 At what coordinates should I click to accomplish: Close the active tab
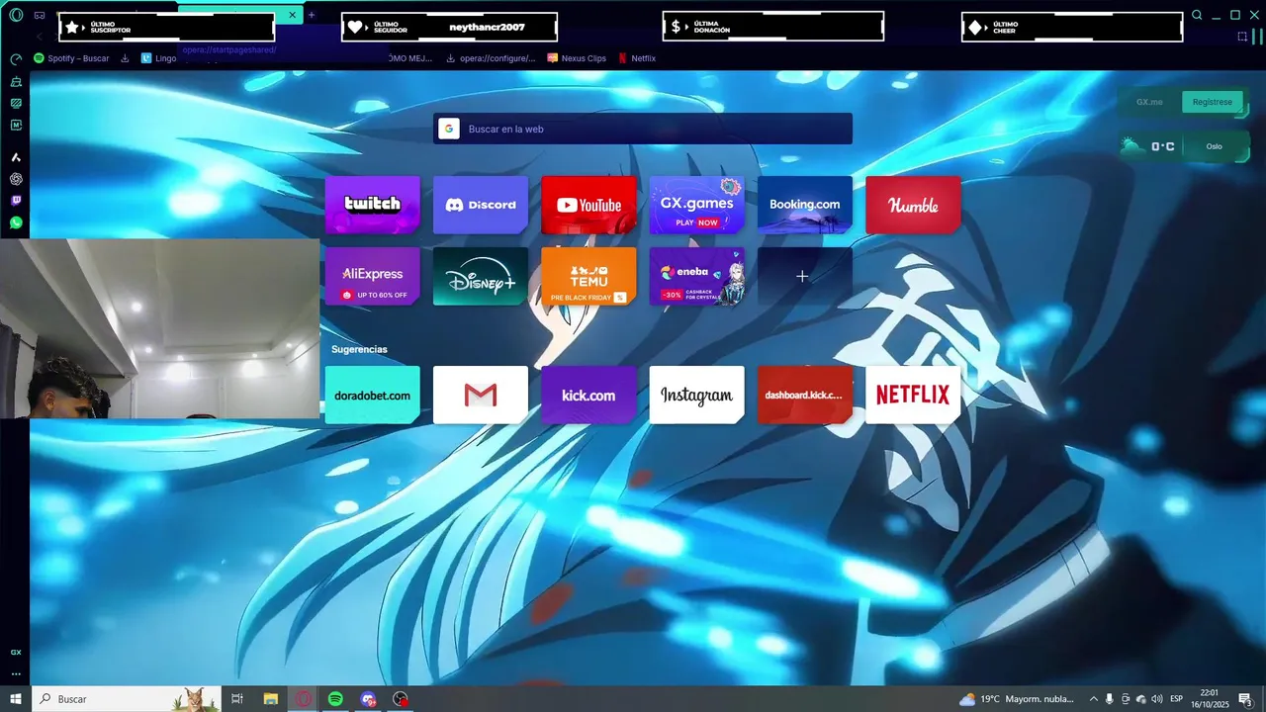292,15
